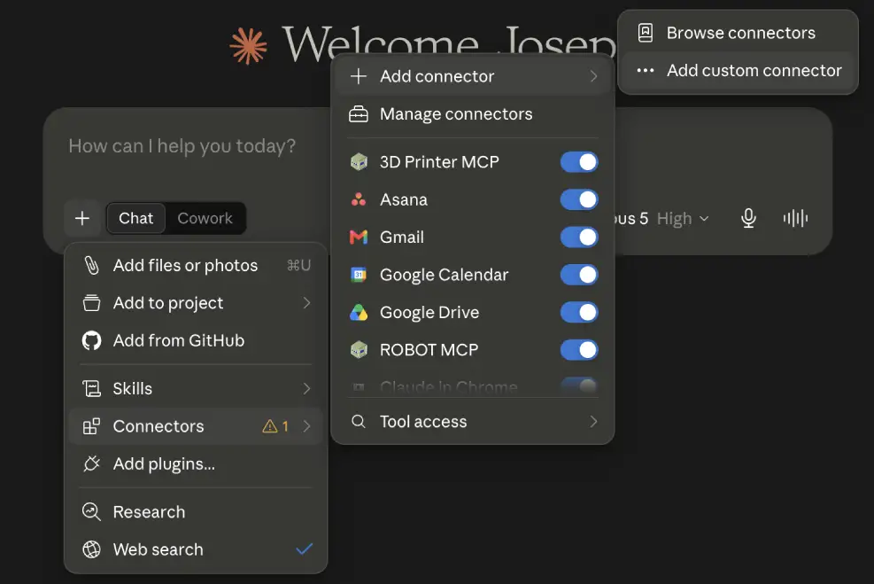The width and height of the screenshot is (874, 584).
Task: Switch to the Cowork tab
Action: pos(205,218)
